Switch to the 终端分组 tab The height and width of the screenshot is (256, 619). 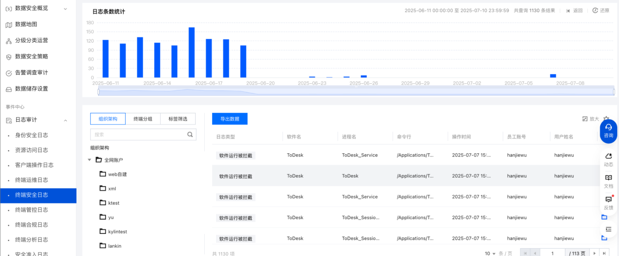click(143, 119)
